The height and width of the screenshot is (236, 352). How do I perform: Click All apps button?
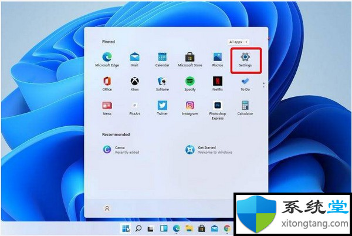[x=238, y=42]
